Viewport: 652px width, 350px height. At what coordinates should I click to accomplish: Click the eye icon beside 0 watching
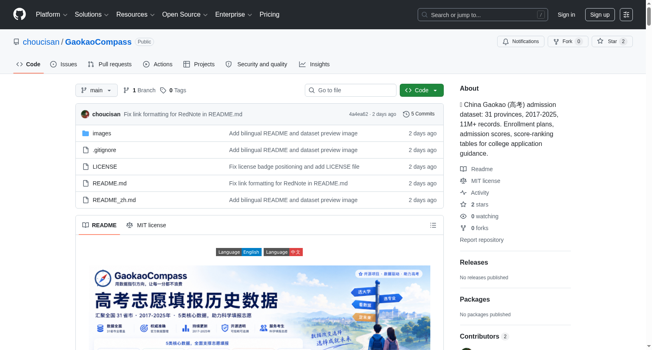tap(463, 216)
